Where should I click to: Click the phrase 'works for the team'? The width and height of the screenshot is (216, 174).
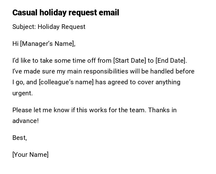click(117, 110)
